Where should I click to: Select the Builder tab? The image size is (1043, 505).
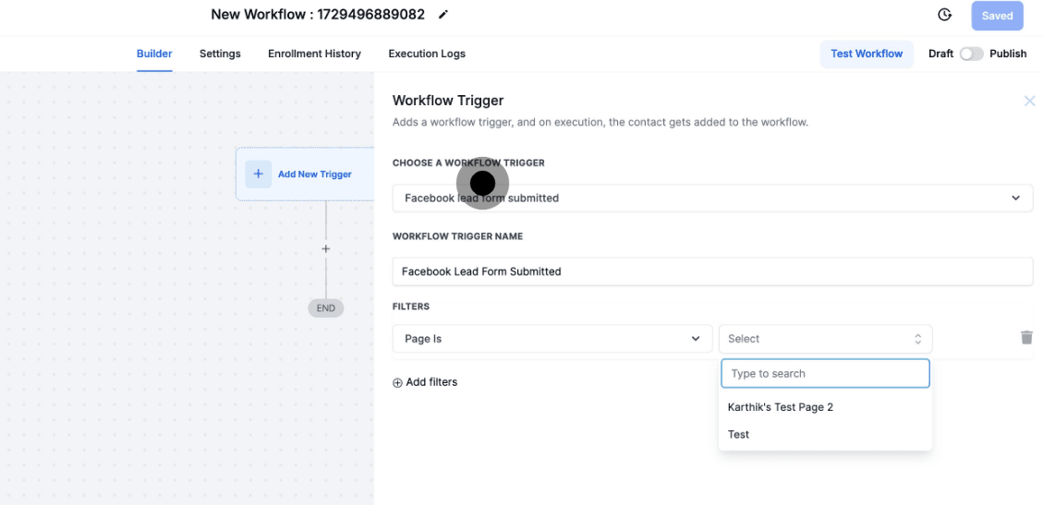tap(154, 54)
